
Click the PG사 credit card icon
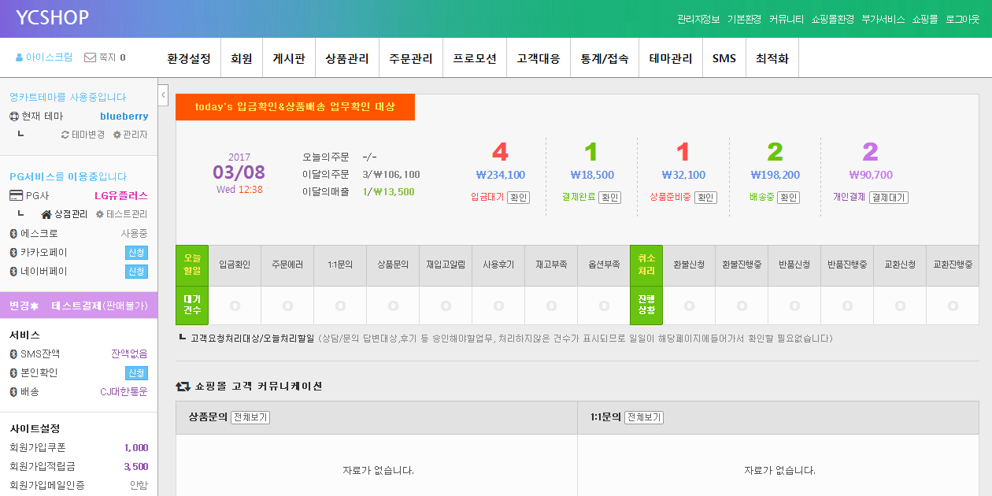pyautogui.click(x=15, y=195)
